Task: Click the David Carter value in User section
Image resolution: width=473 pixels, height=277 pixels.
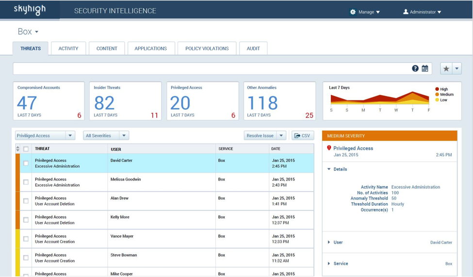Action: (x=441, y=242)
